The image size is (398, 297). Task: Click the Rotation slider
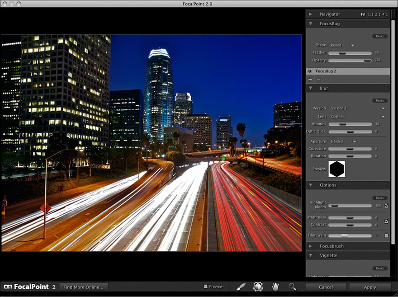350,156
